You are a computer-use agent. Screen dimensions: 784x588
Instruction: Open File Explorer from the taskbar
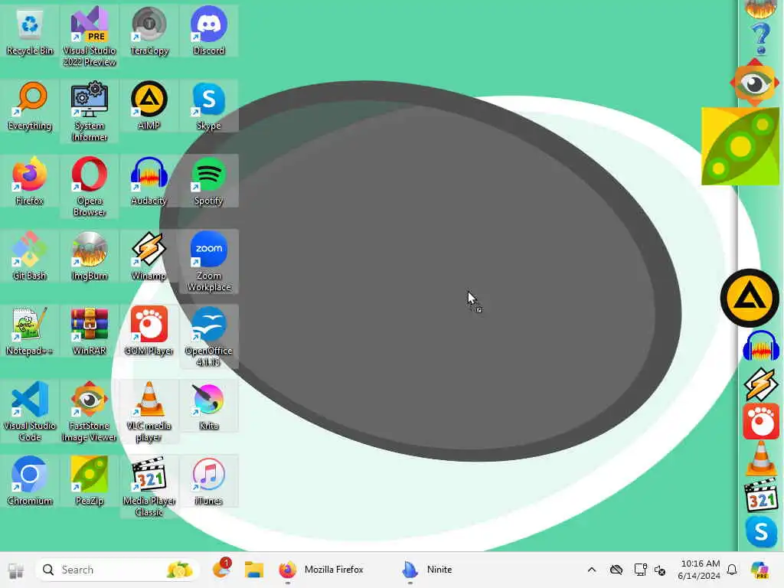254,570
